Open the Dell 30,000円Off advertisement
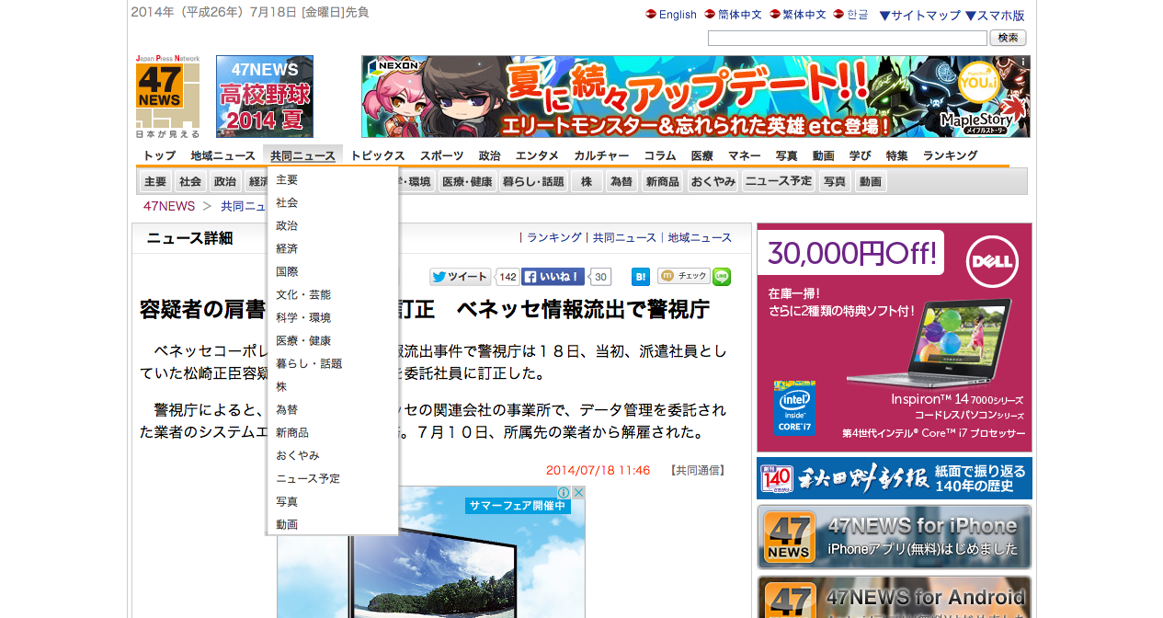1163x618 pixels. coord(895,338)
